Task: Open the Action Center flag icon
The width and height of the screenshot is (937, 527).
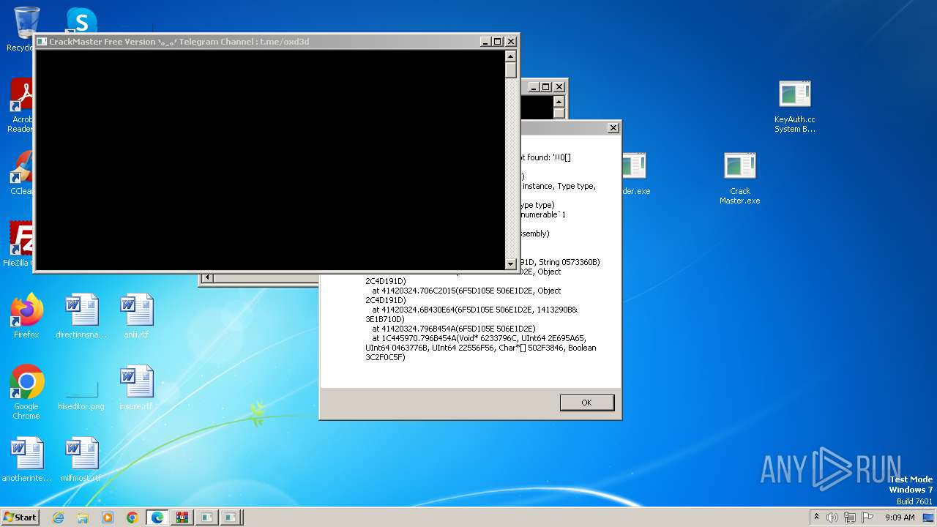Action: [867, 517]
